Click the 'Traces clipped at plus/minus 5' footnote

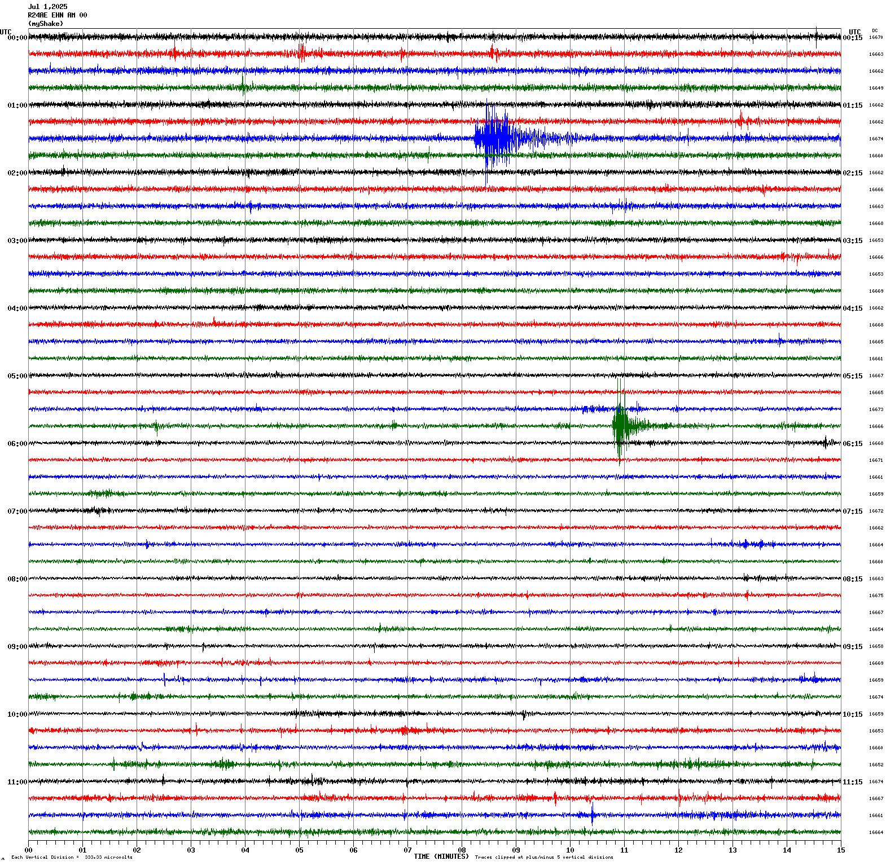pyautogui.click(x=544, y=857)
